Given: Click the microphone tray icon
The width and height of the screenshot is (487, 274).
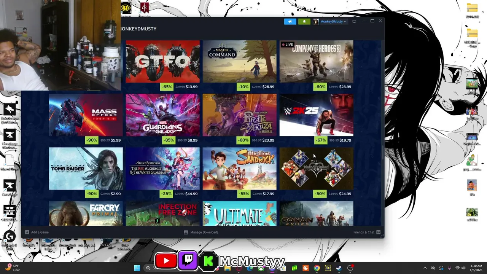Looking at the screenshot, I should (x=449, y=268).
